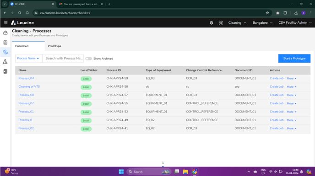The image size is (315, 176).
Task: Expand More menu for Process_08
Action: tap(292, 95)
